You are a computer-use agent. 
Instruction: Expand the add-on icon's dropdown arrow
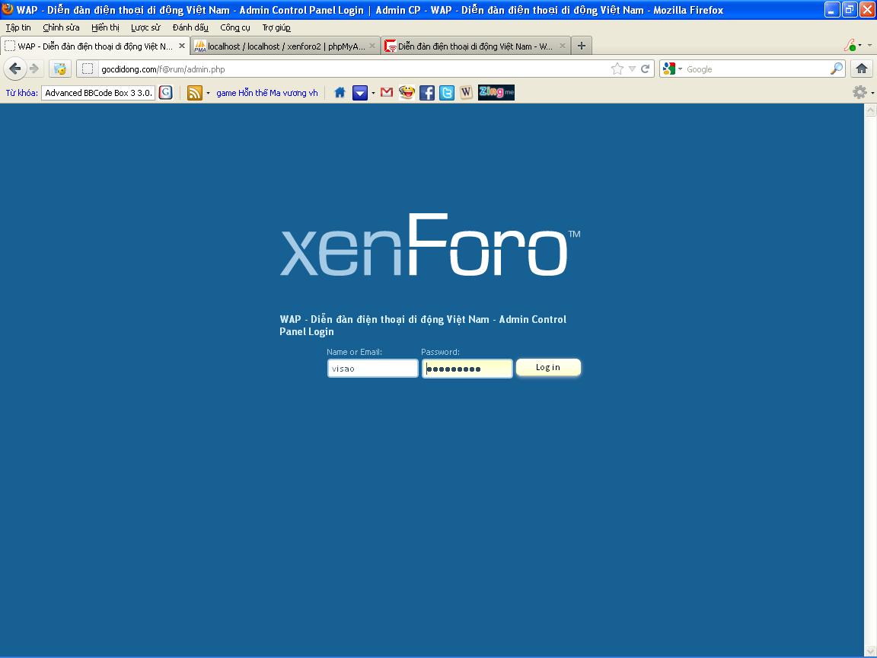click(x=860, y=46)
